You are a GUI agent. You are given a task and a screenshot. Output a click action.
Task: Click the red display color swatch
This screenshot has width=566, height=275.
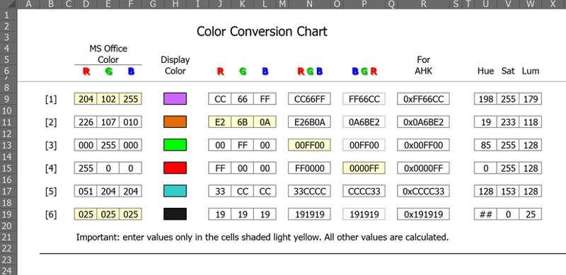click(175, 168)
